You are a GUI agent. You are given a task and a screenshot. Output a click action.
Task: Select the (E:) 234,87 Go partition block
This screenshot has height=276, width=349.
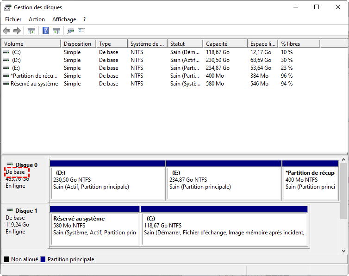(x=223, y=180)
